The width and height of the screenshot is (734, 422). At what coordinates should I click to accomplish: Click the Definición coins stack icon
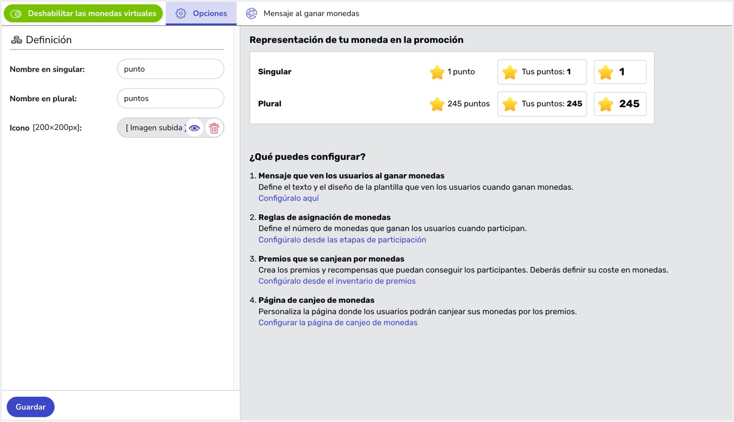16,40
